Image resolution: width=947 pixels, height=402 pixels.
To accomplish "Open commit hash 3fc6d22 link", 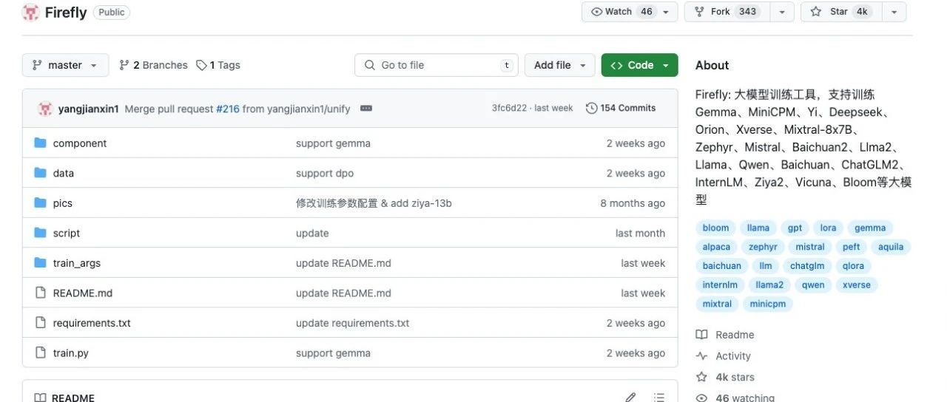I will click(x=509, y=108).
